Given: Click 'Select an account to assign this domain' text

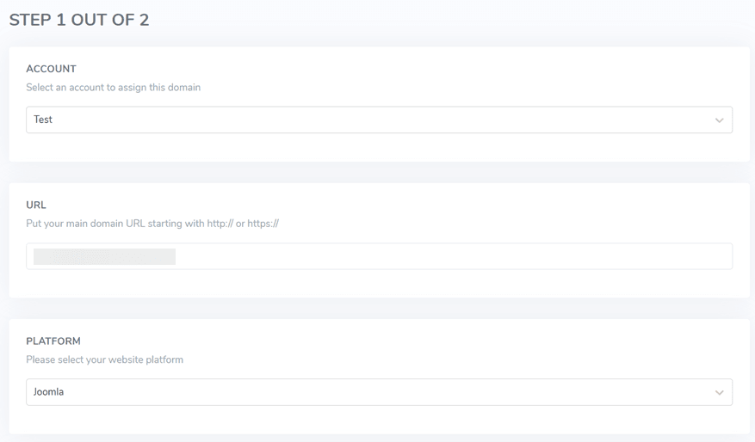Looking at the screenshot, I should [113, 88].
